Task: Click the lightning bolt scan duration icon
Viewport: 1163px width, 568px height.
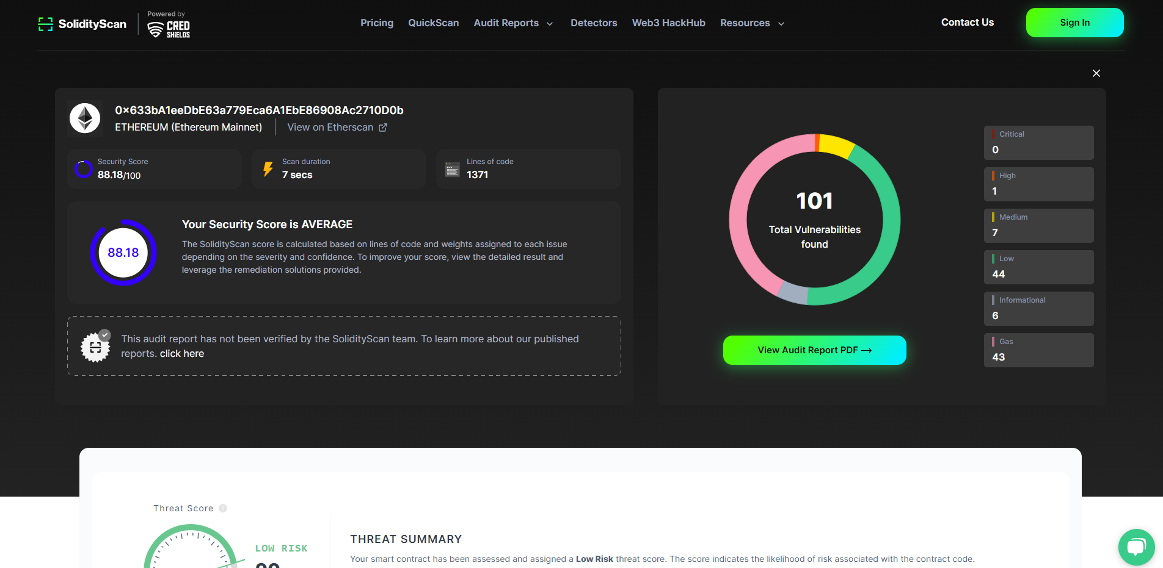Action: (268, 169)
